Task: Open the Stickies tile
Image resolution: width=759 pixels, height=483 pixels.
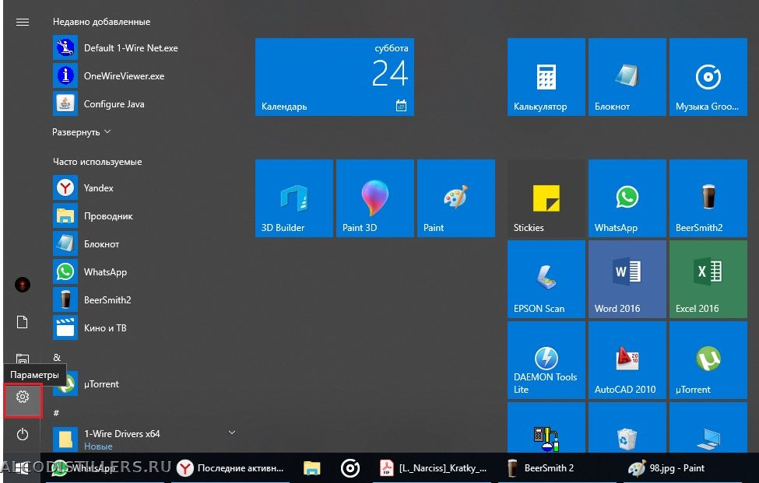Action: click(546, 198)
